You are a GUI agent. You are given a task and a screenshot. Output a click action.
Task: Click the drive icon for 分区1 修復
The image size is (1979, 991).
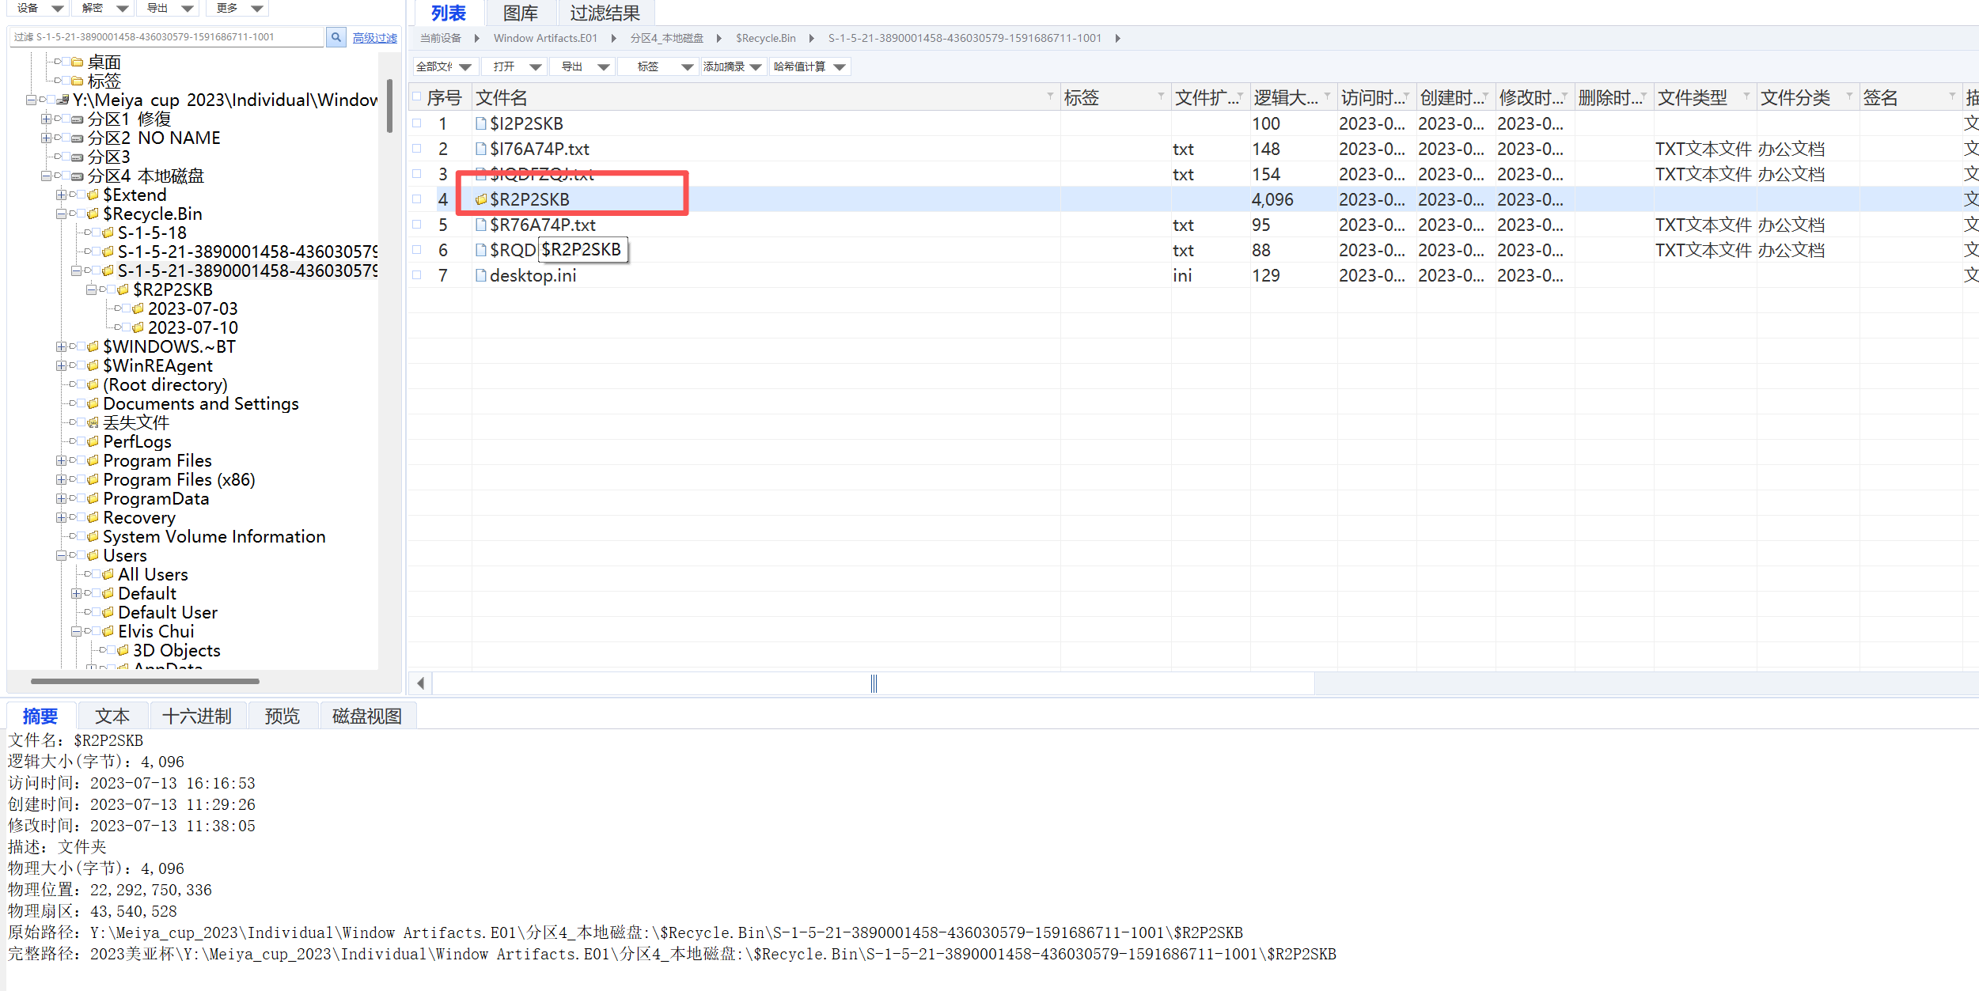[77, 119]
